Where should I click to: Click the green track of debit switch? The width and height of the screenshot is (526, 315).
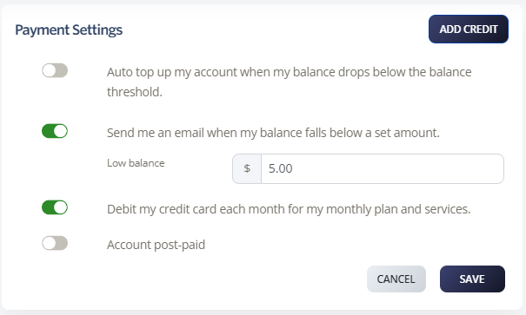pyautogui.click(x=48, y=207)
